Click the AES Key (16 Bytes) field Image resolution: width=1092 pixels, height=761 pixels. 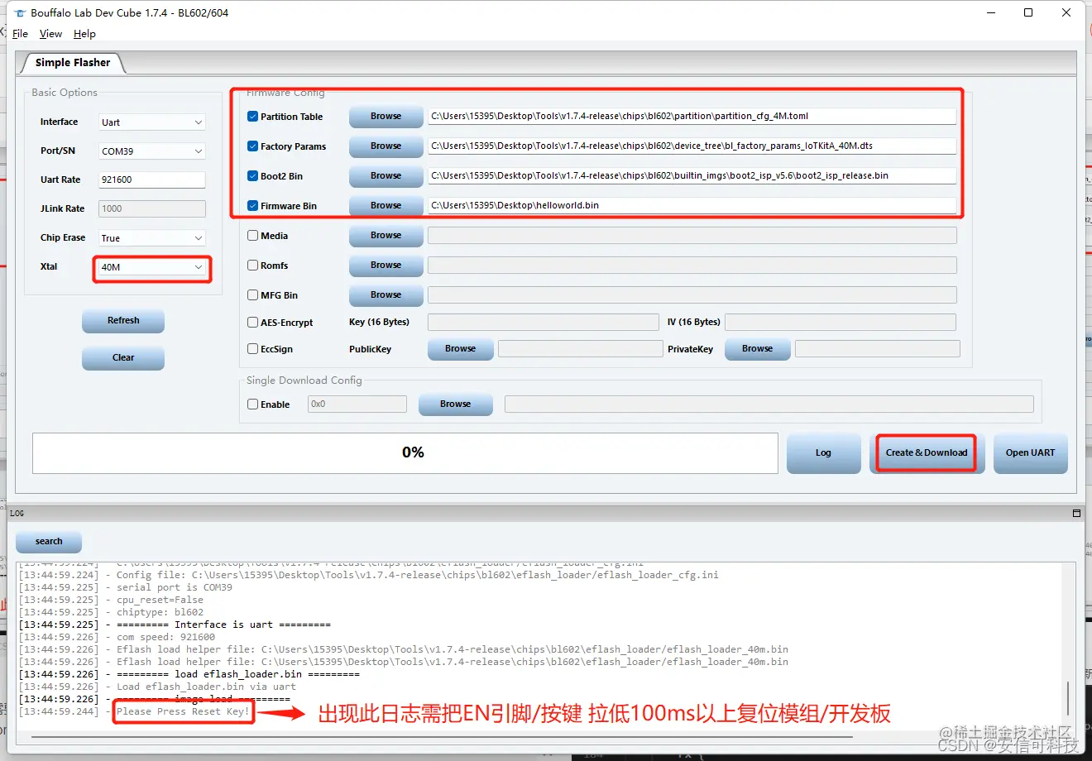coord(544,323)
